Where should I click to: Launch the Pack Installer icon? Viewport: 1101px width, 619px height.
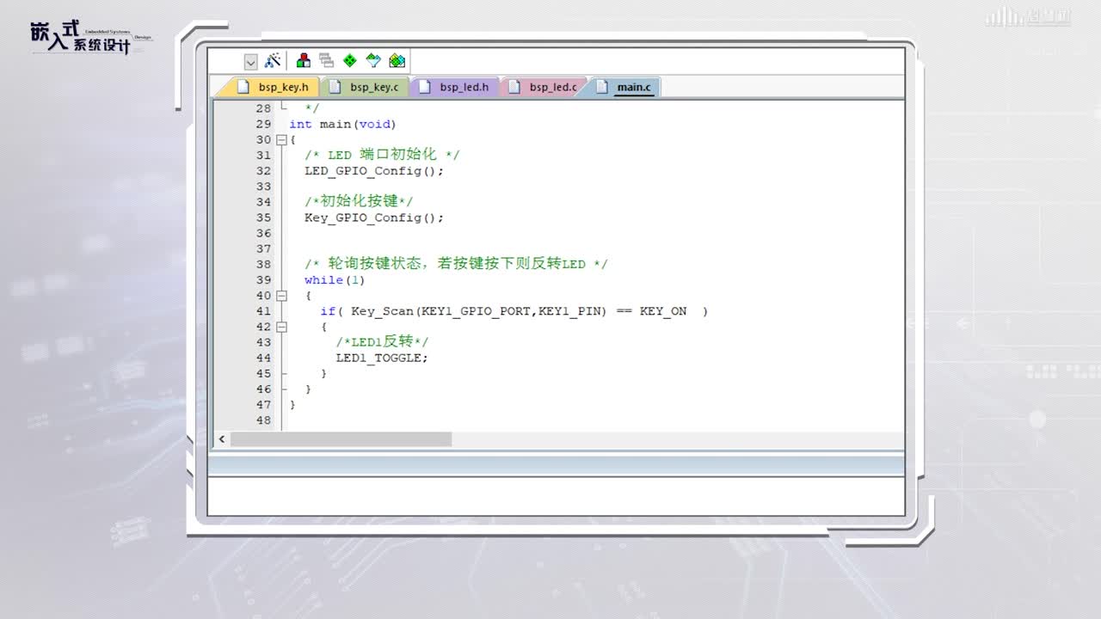tap(397, 61)
